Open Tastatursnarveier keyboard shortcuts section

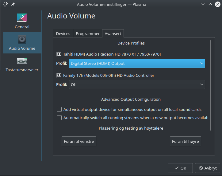22,65
